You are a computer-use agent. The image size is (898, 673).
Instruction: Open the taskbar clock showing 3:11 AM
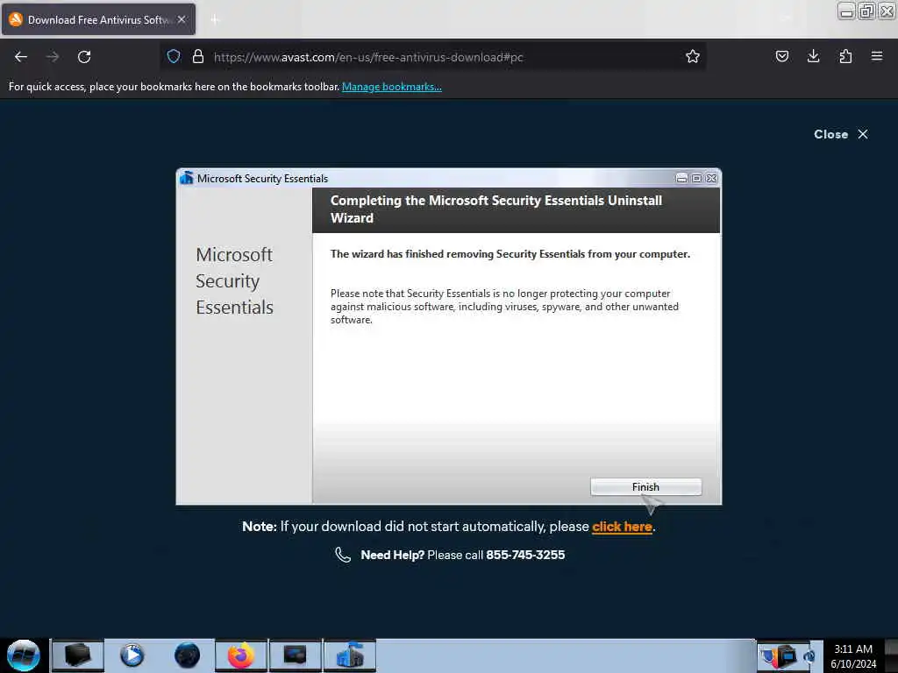tap(853, 656)
